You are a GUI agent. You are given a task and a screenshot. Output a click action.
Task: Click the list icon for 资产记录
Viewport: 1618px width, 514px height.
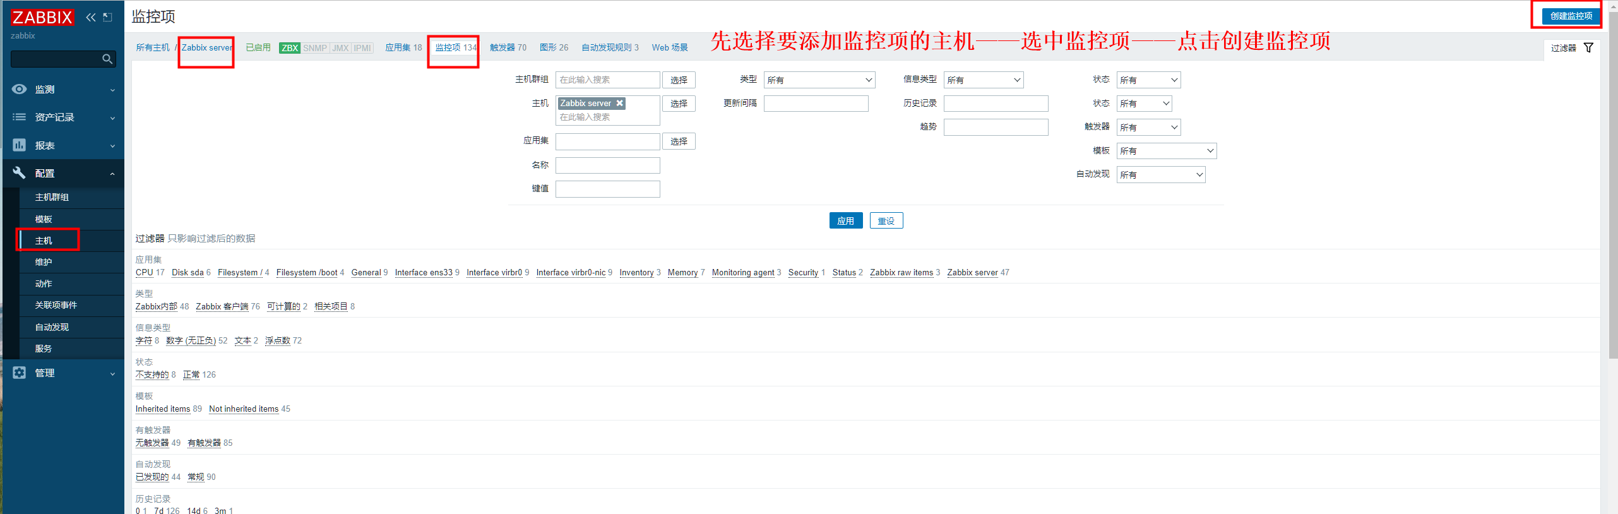pos(20,117)
